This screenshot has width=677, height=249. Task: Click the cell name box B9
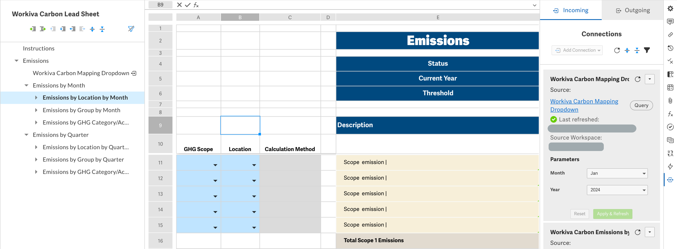point(160,5)
